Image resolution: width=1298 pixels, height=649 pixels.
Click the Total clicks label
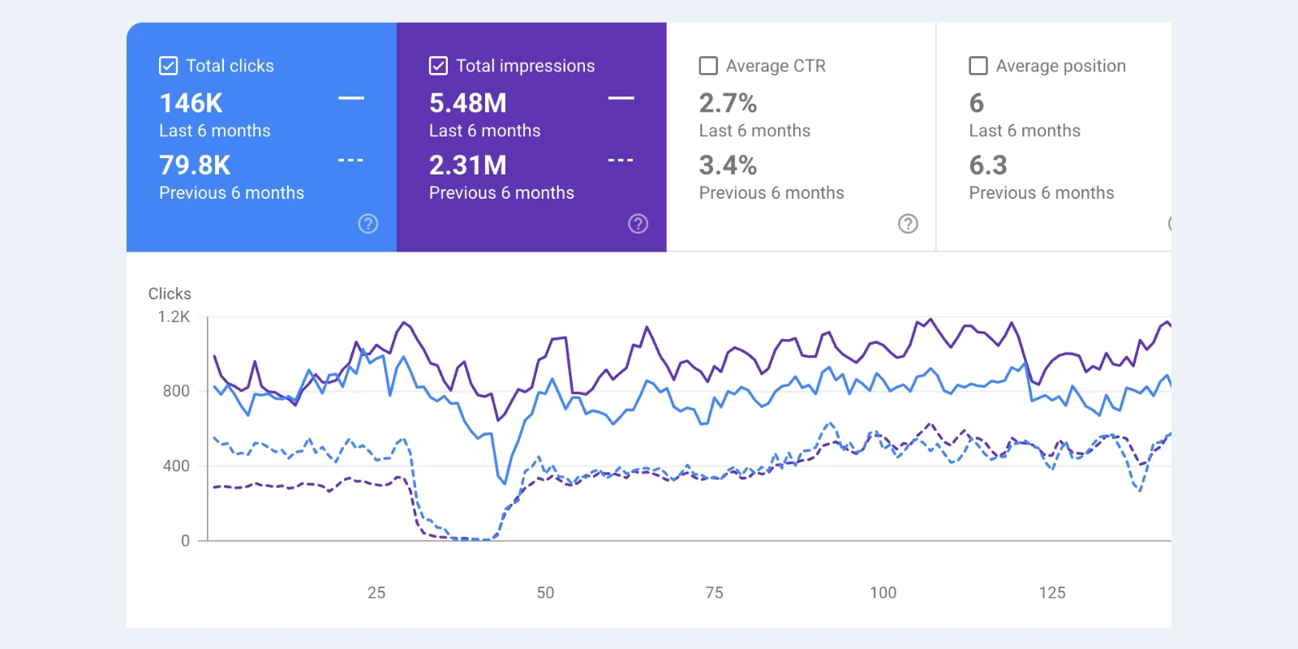point(230,66)
